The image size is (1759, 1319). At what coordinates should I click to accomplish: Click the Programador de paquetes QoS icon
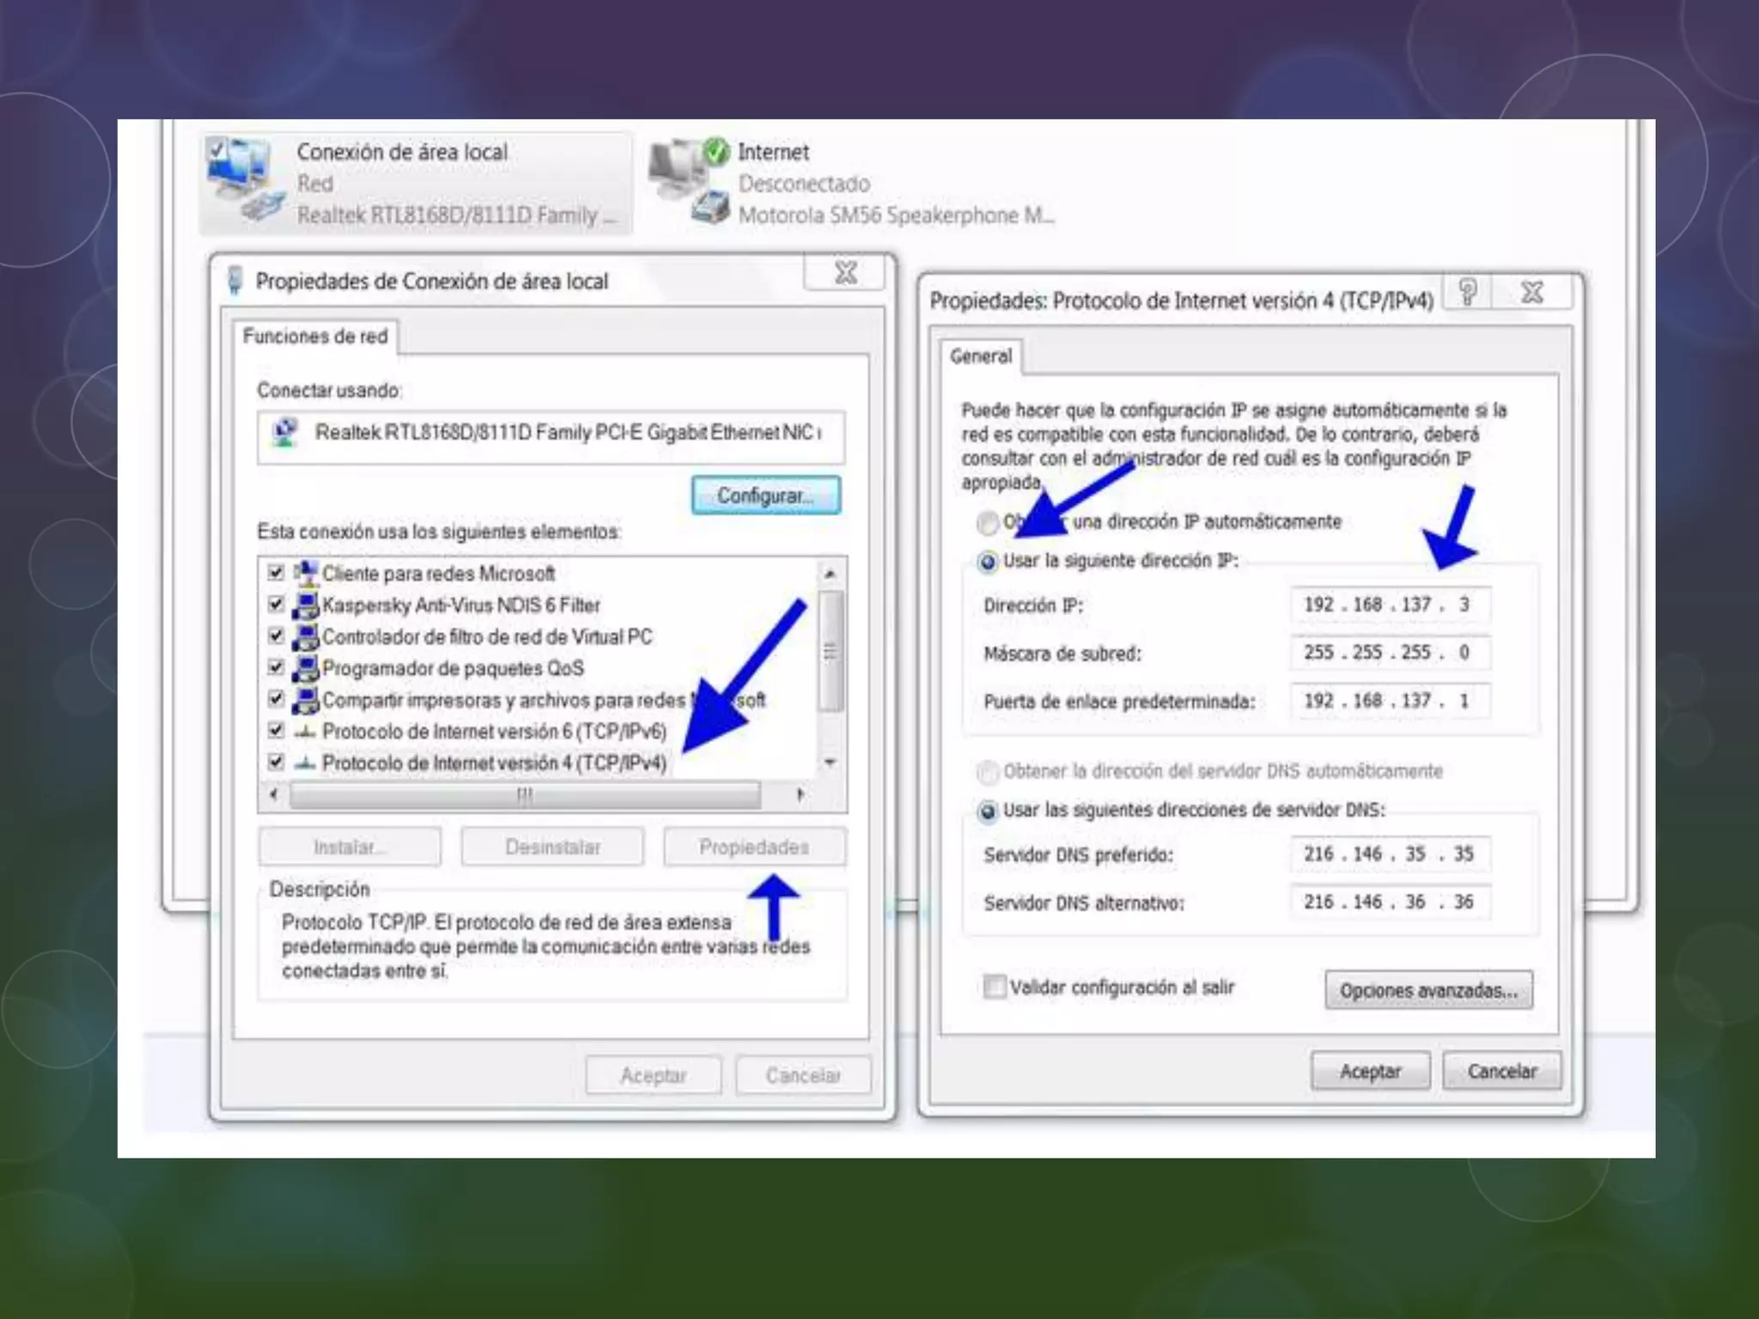[x=306, y=668]
